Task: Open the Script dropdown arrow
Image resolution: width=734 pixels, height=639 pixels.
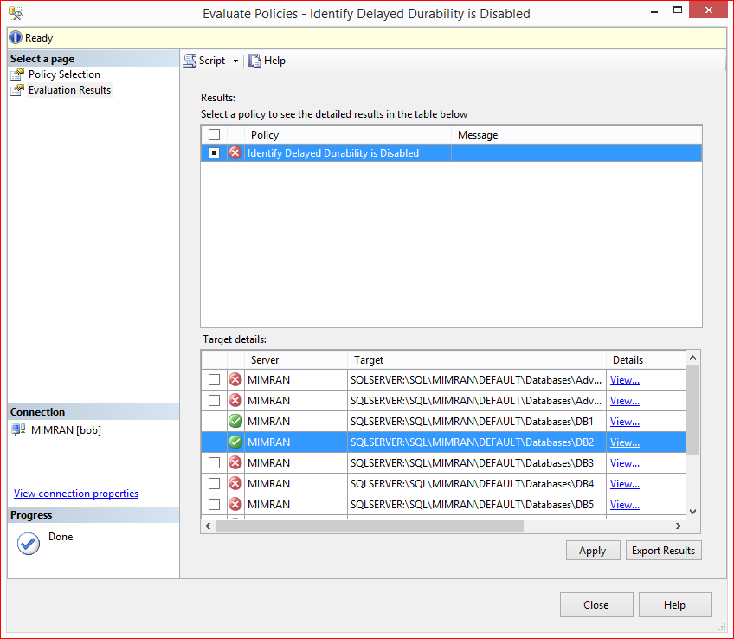Action: pos(235,61)
